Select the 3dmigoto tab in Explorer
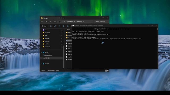This screenshot has height=95, width=170. 50,18
